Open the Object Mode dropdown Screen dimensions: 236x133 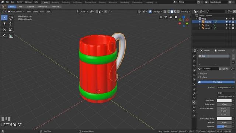pos(16,11)
